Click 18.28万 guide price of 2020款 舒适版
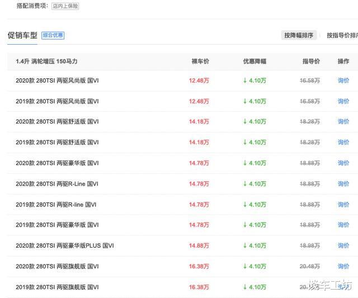This screenshot has height=298, width=358. [309, 122]
